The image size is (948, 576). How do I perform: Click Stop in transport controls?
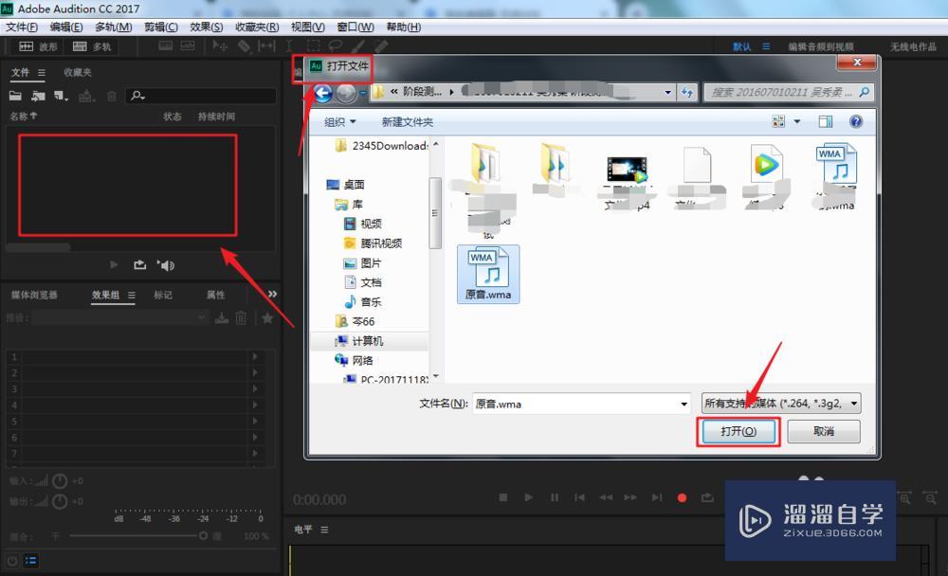point(503,497)
